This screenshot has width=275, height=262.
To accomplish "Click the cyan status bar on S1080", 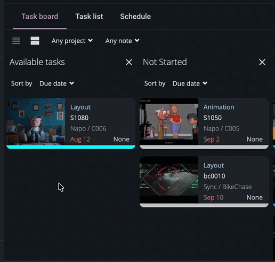I will point(71,147).
